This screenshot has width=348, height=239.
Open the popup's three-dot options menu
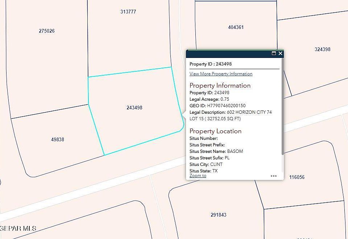point(274,176)
